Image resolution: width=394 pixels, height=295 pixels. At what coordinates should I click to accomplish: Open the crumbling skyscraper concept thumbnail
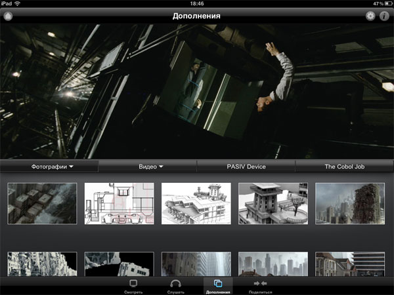click(x=350, y=203)
